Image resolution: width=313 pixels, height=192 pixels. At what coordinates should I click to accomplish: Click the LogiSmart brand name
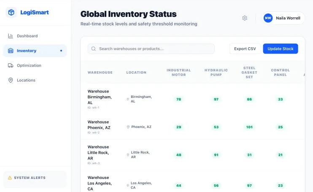35,12
